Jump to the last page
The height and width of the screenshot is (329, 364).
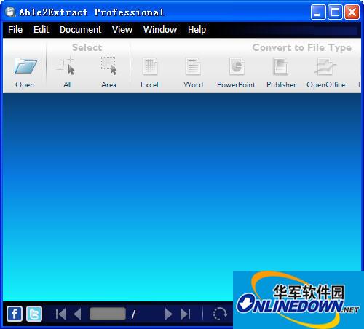[x=186, y=314]
